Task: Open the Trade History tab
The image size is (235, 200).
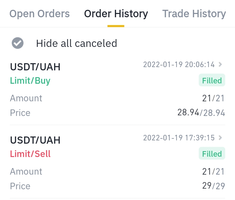Action: point(194,14)
